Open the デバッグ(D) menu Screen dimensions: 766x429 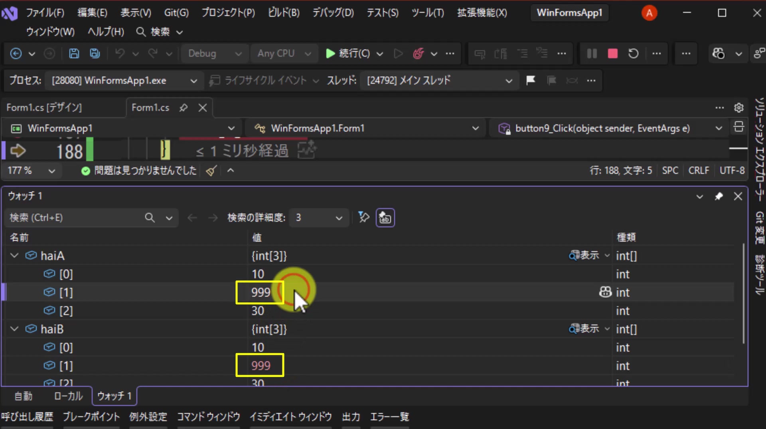(333, 13)
